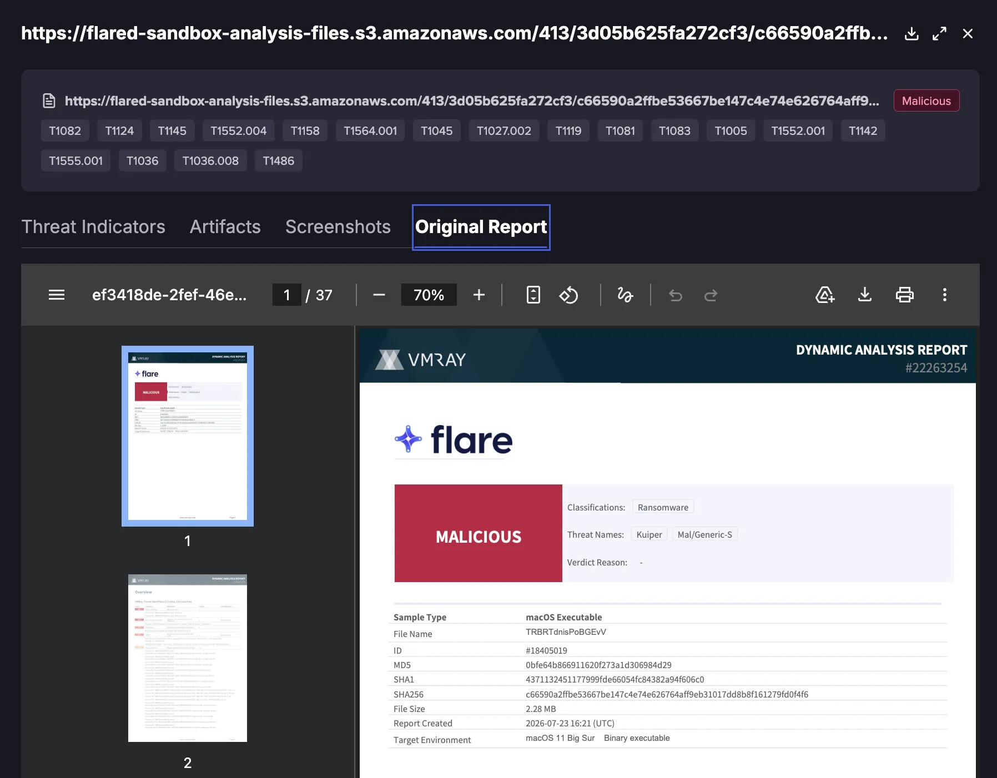Screen dimensions: 997x778
Task: Click the MD5 hash value
Action: [x=598, y=665]
